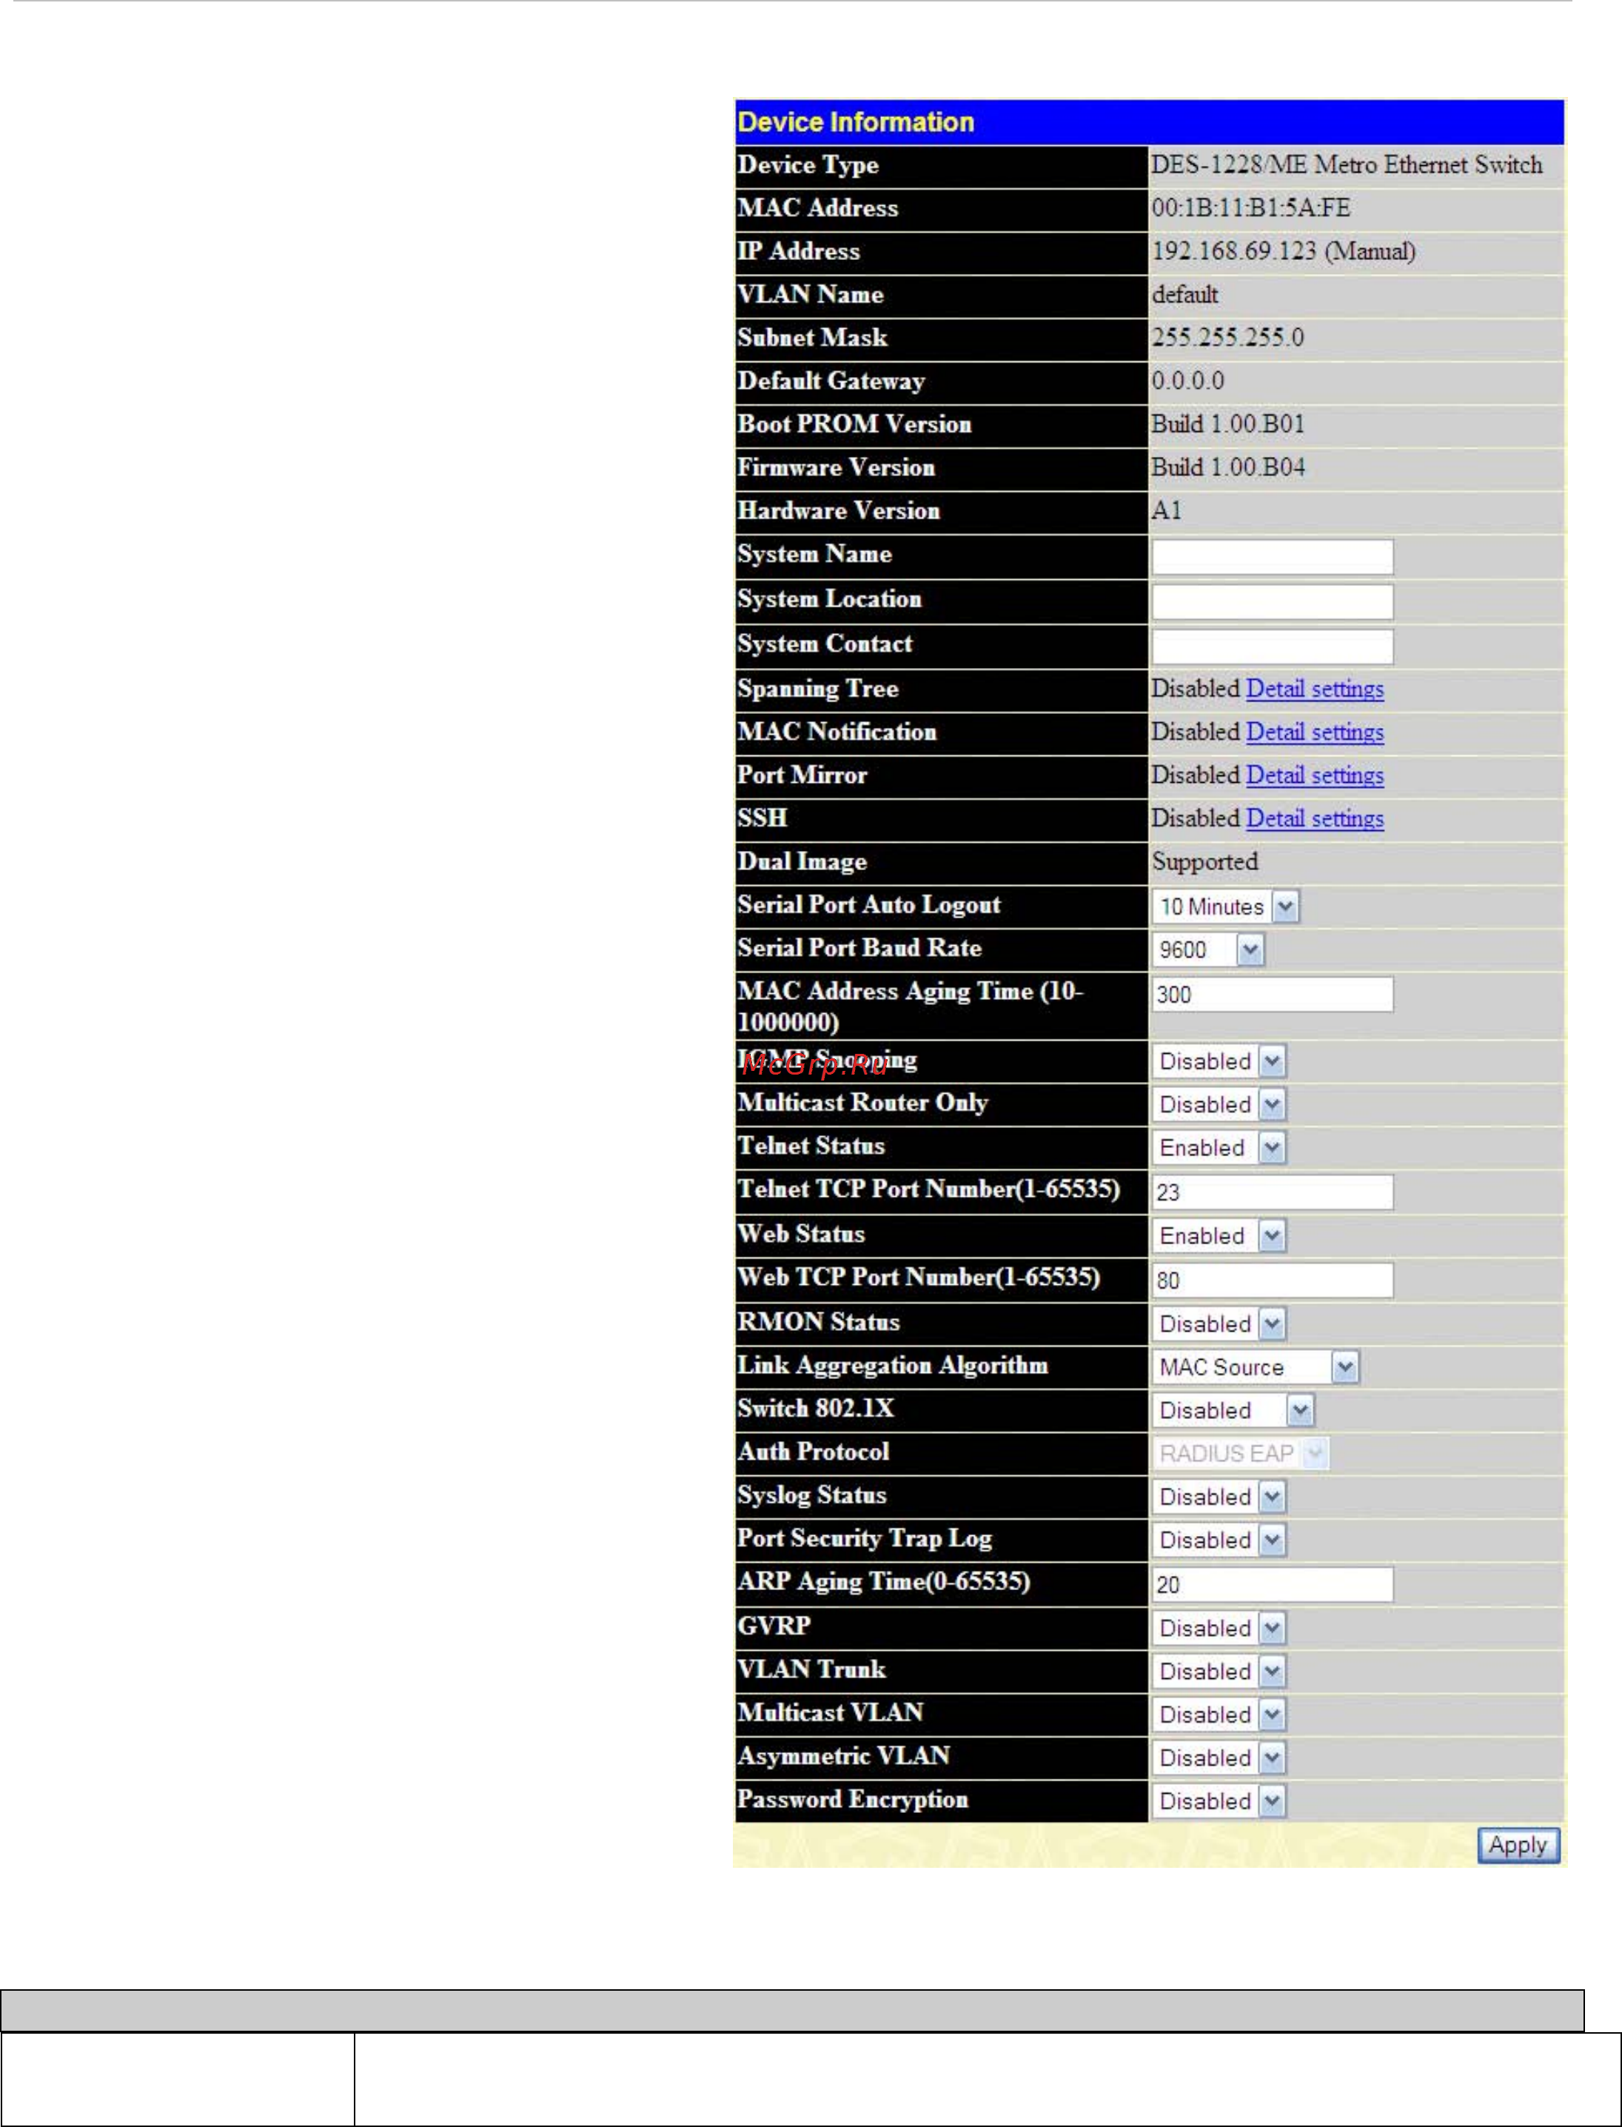Open Asymmetric VLAN dropdown
The width and height of the screenshot is (1622, 2127).
coord(1218,1758)
